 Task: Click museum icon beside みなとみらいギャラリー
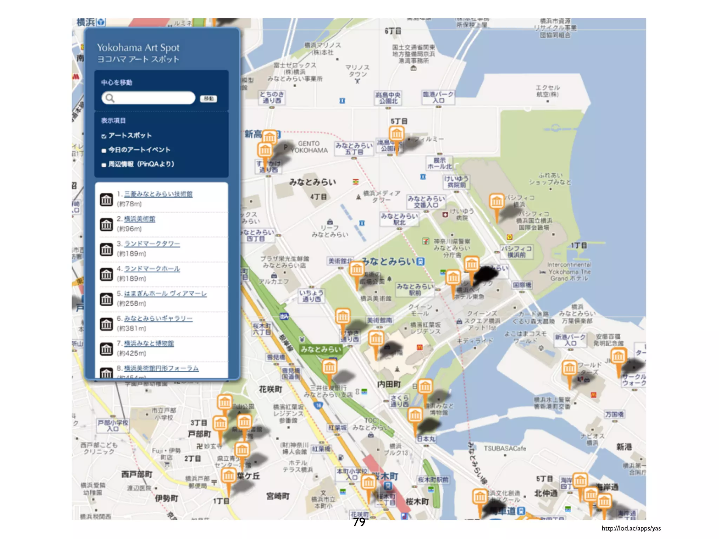106,324
